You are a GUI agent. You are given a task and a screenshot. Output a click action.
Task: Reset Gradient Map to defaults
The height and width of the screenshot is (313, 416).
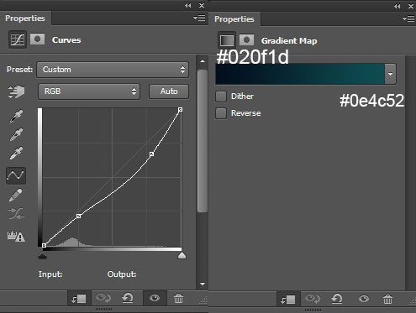pyautogui.click(x=337, y=299)
